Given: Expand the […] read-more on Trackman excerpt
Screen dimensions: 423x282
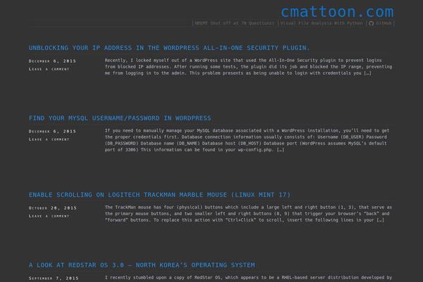Looking at the screenshot, I should [x=380, y=220].
